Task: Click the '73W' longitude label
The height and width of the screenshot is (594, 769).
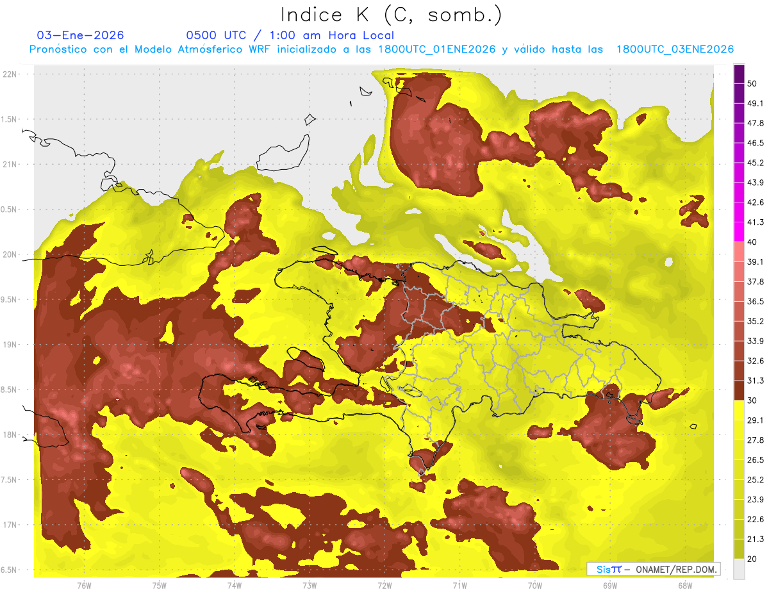Action: [x=310, y=585]
